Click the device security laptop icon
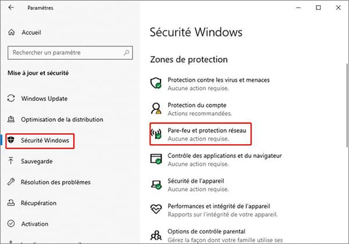349x244 pixels. tap(156, 185)
